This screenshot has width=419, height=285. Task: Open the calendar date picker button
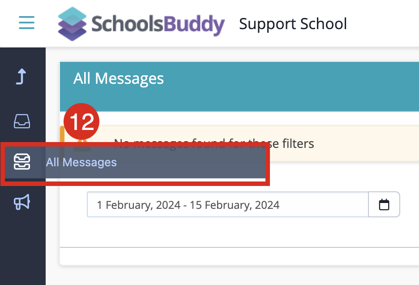tap(384, 205)
